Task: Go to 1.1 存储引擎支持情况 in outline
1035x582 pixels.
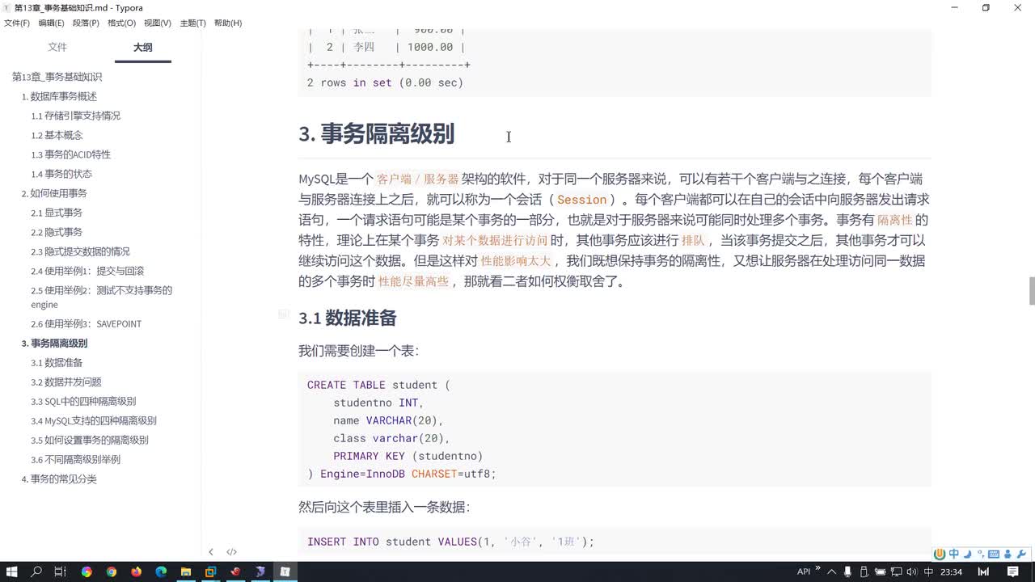Action: 75,116
